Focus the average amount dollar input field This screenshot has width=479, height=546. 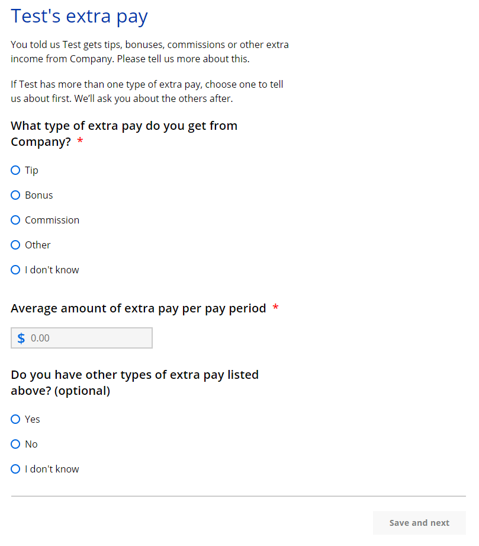tap(89, 338)
